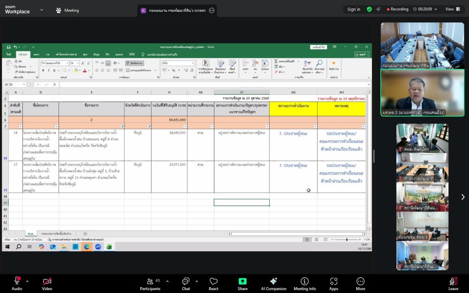Switch to Page Break Preview in status bar
The image size is (469, 293).
click(x=325, y=240)
